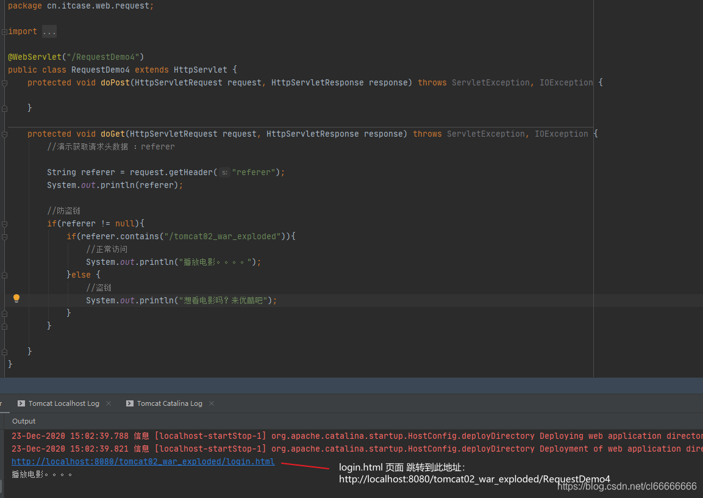Click the 15:02:39.821 Deployment log line
The height and width of the screenshot is (498, 703).
pos(357,449)
